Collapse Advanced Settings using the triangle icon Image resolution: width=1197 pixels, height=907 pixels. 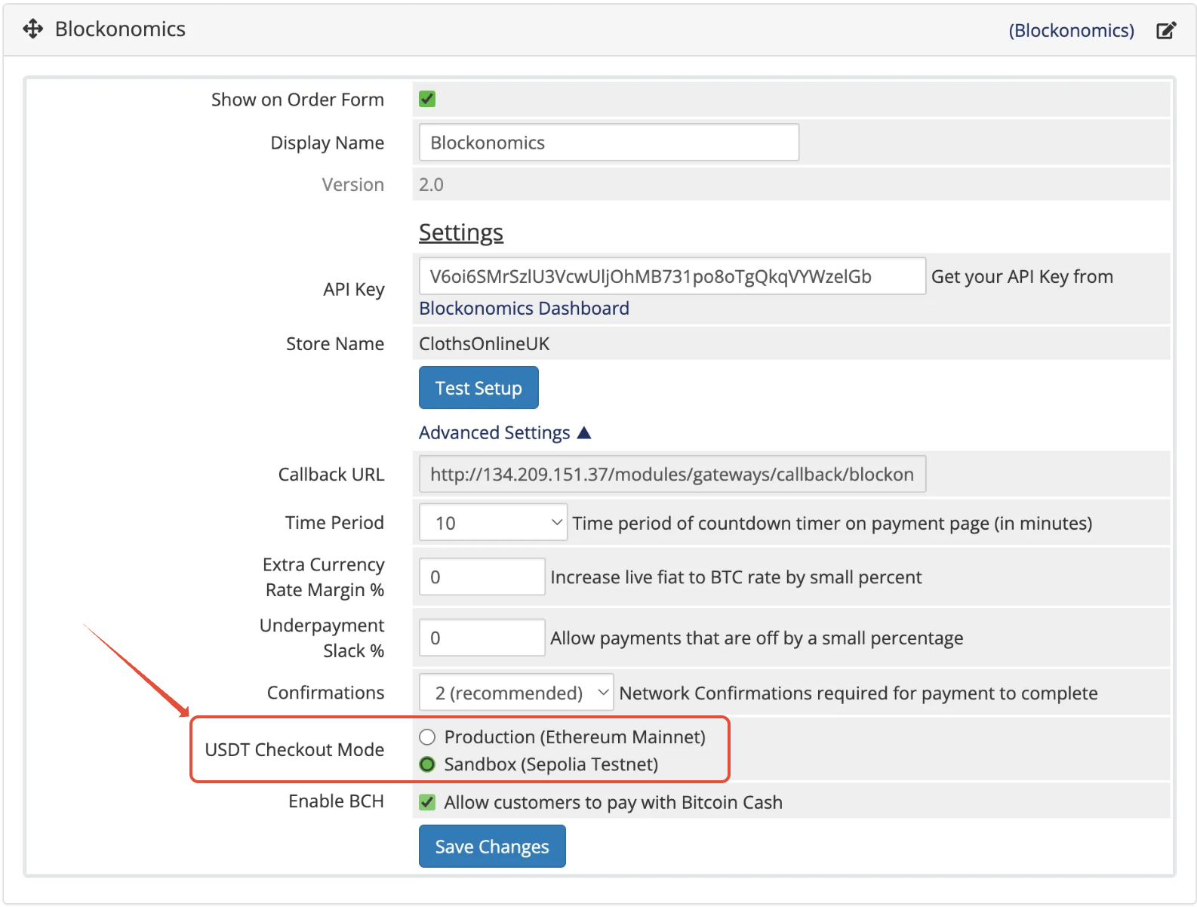584,432
